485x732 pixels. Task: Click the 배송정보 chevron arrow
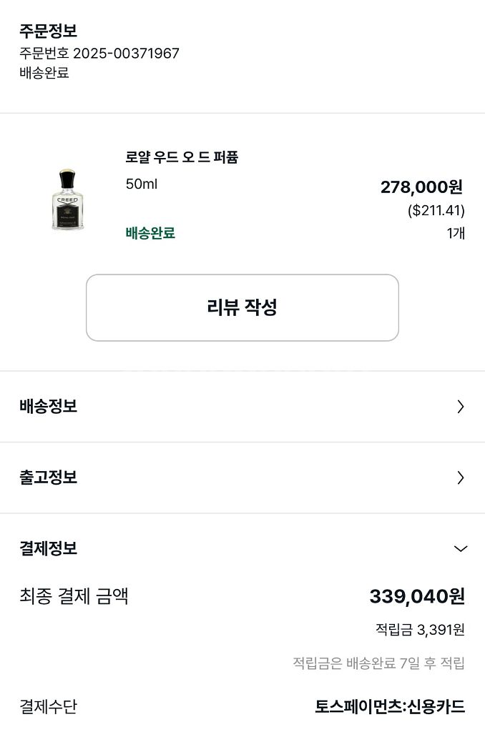461,406
